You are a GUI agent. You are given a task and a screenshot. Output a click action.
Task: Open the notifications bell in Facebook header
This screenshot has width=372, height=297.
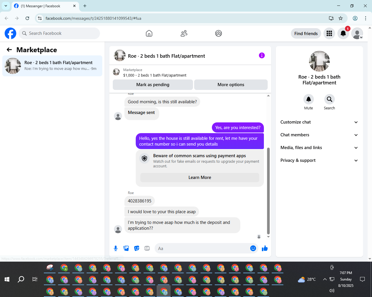coord(343,33)
